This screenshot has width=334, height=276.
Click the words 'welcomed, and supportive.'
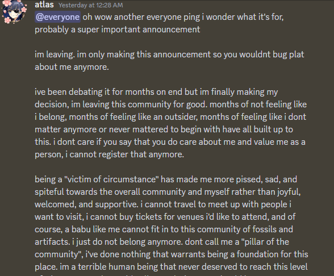click(86, 204)
